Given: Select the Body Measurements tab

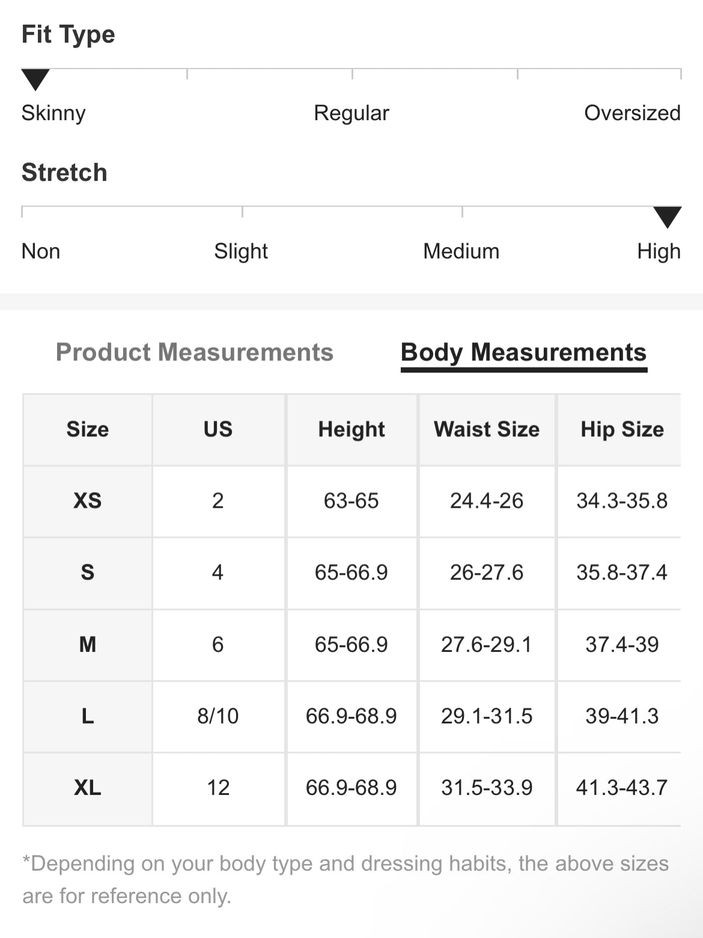Looking at the screenshot, I should [523, 352].
